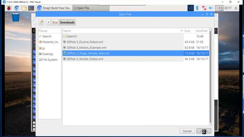Click the Cancel button
Viewport: 244px width, 137px height.
pyautogui.click(x=187, y=131)
